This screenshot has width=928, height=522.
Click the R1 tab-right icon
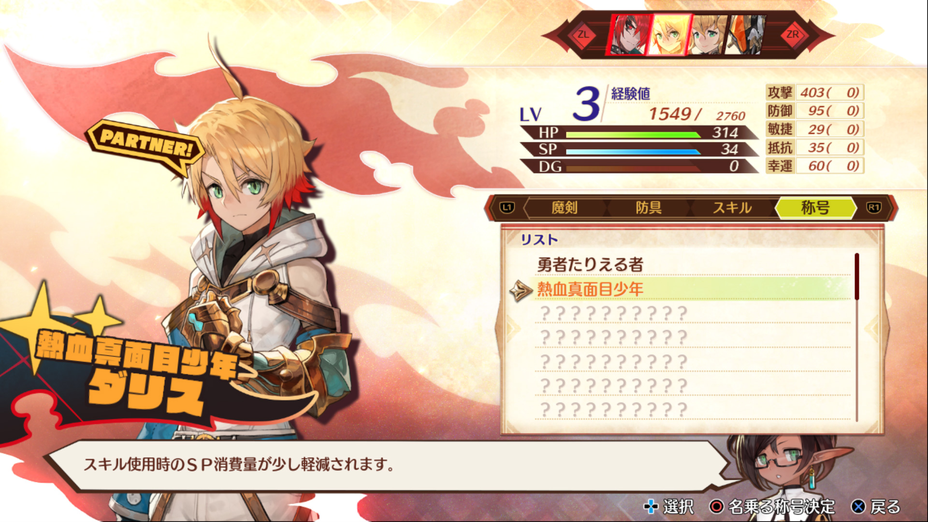(873, 208)
